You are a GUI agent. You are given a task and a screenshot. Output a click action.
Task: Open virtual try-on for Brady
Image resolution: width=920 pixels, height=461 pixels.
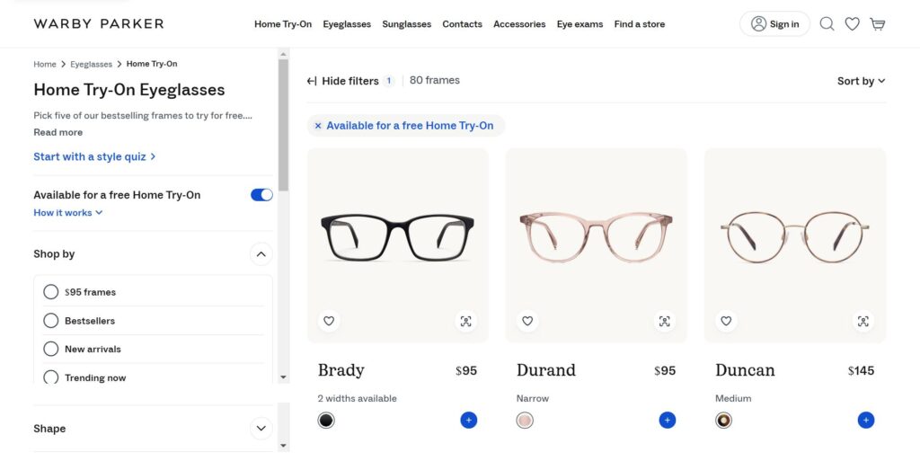(466, 321)
